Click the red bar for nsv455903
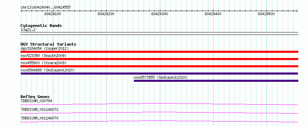 pyautogui.click(x=159, y=66)
